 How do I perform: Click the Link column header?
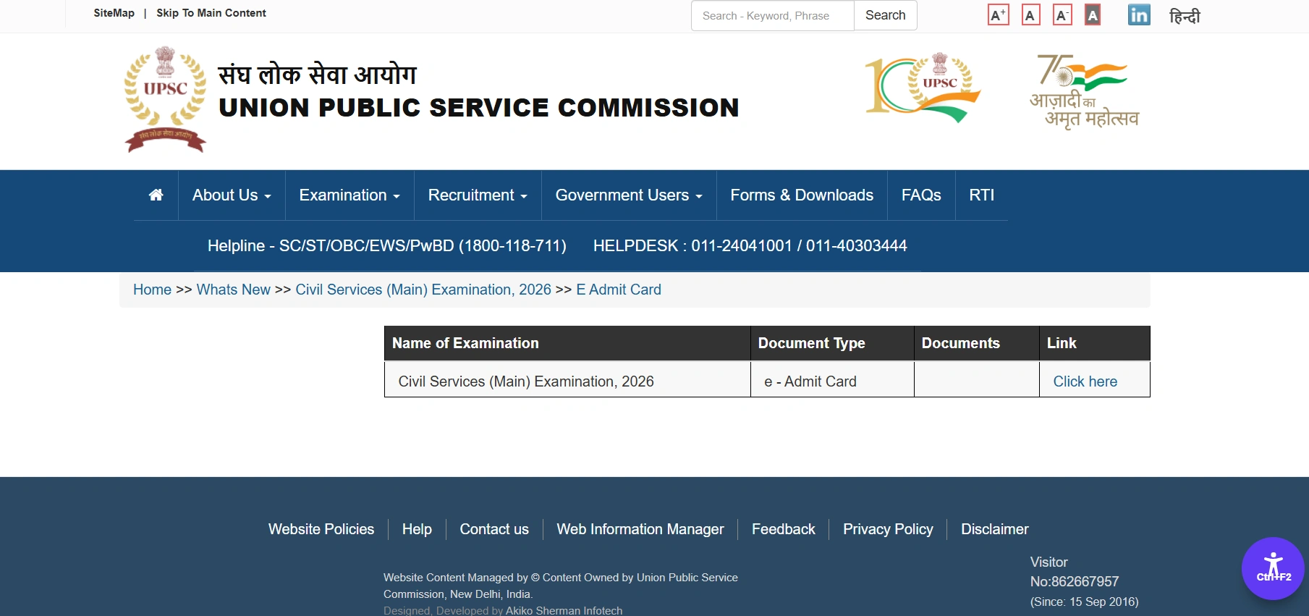(x=1095, y=343)
